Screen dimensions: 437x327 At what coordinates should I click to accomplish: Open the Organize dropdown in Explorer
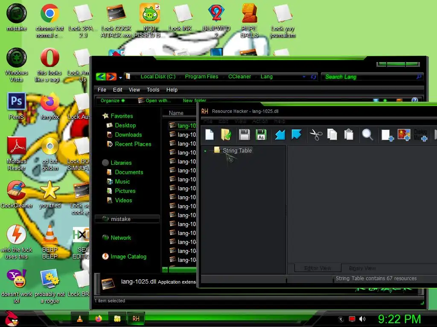(x=113, y=100)
